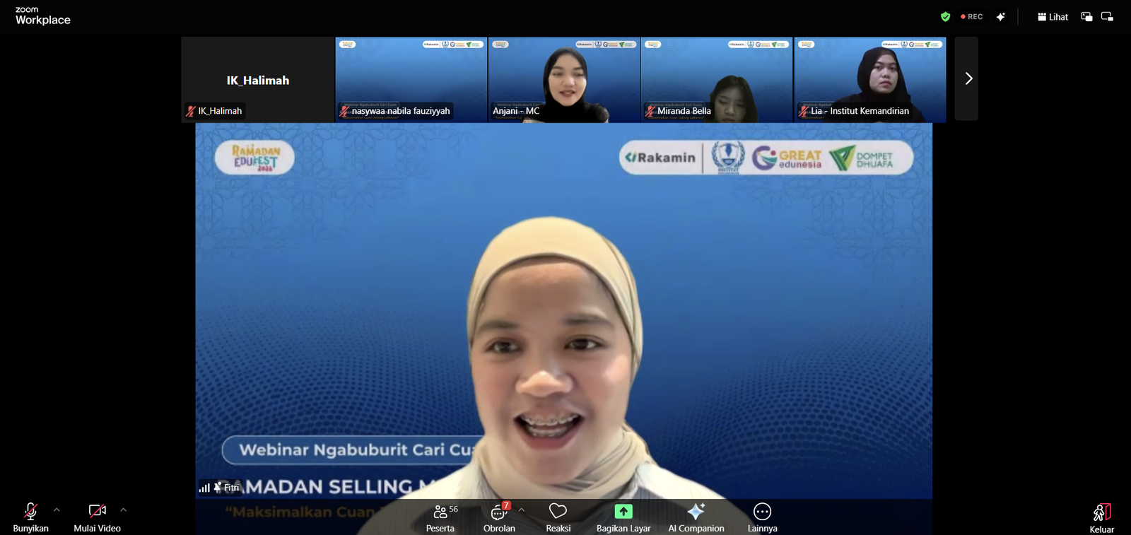Expand video options arrow beside Mulai Video
The height and width of the screenshot is (535, 1131).
pos(123,510)
